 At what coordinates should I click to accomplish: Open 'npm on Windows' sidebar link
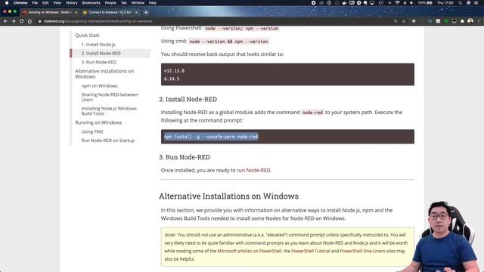pos(99,85)
